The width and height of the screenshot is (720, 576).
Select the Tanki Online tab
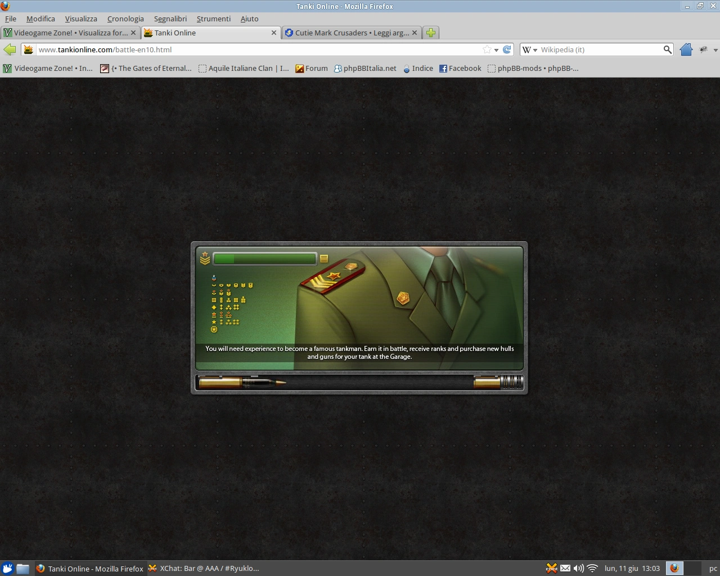210,33
